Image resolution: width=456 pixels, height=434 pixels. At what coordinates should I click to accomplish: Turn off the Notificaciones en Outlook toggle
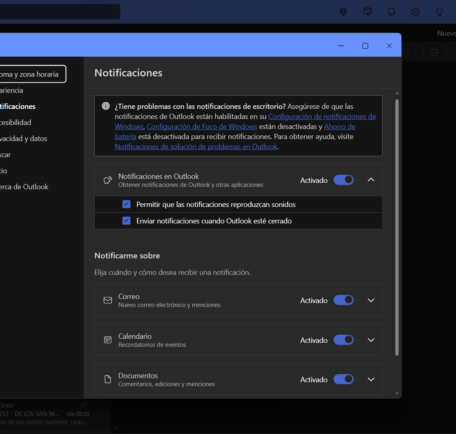pos(344,180)
